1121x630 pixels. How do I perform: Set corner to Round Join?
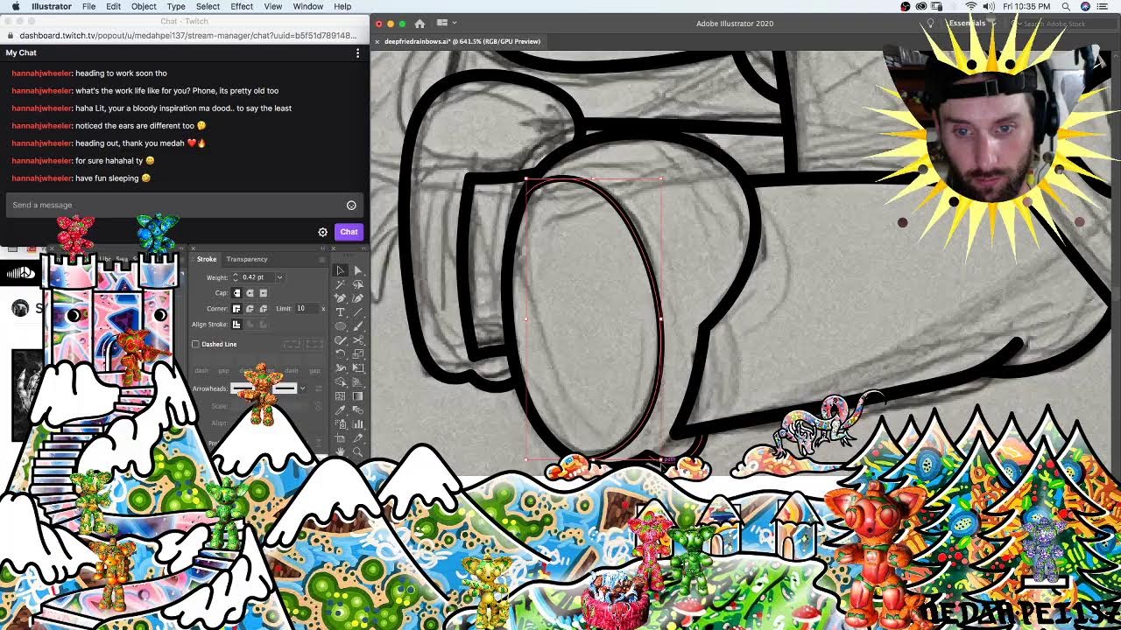[x=250, y=309]
